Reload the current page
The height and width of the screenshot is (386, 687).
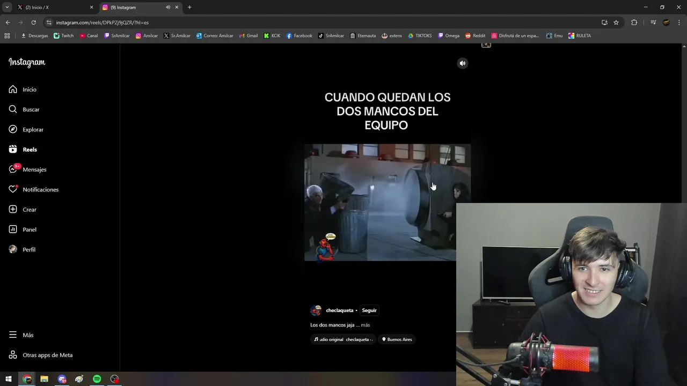[33, 23]
